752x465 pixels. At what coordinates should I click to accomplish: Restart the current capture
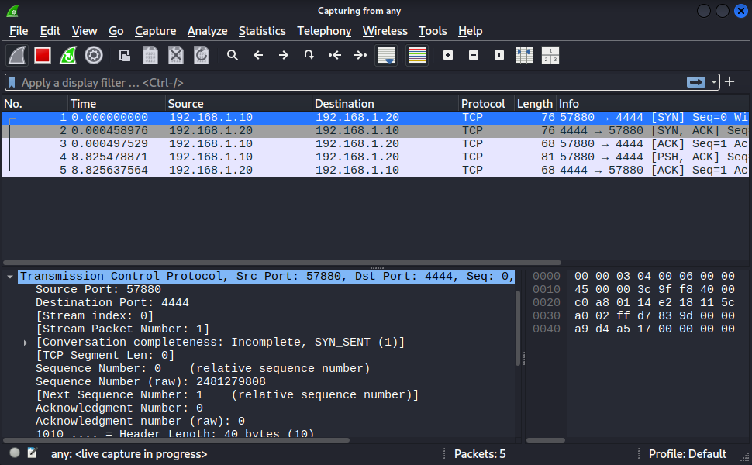pos(68,55)
